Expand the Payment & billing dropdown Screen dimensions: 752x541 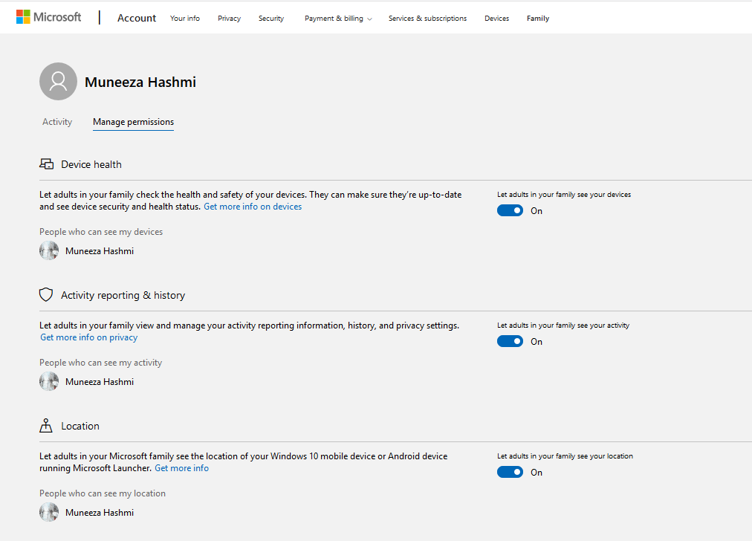338,19
